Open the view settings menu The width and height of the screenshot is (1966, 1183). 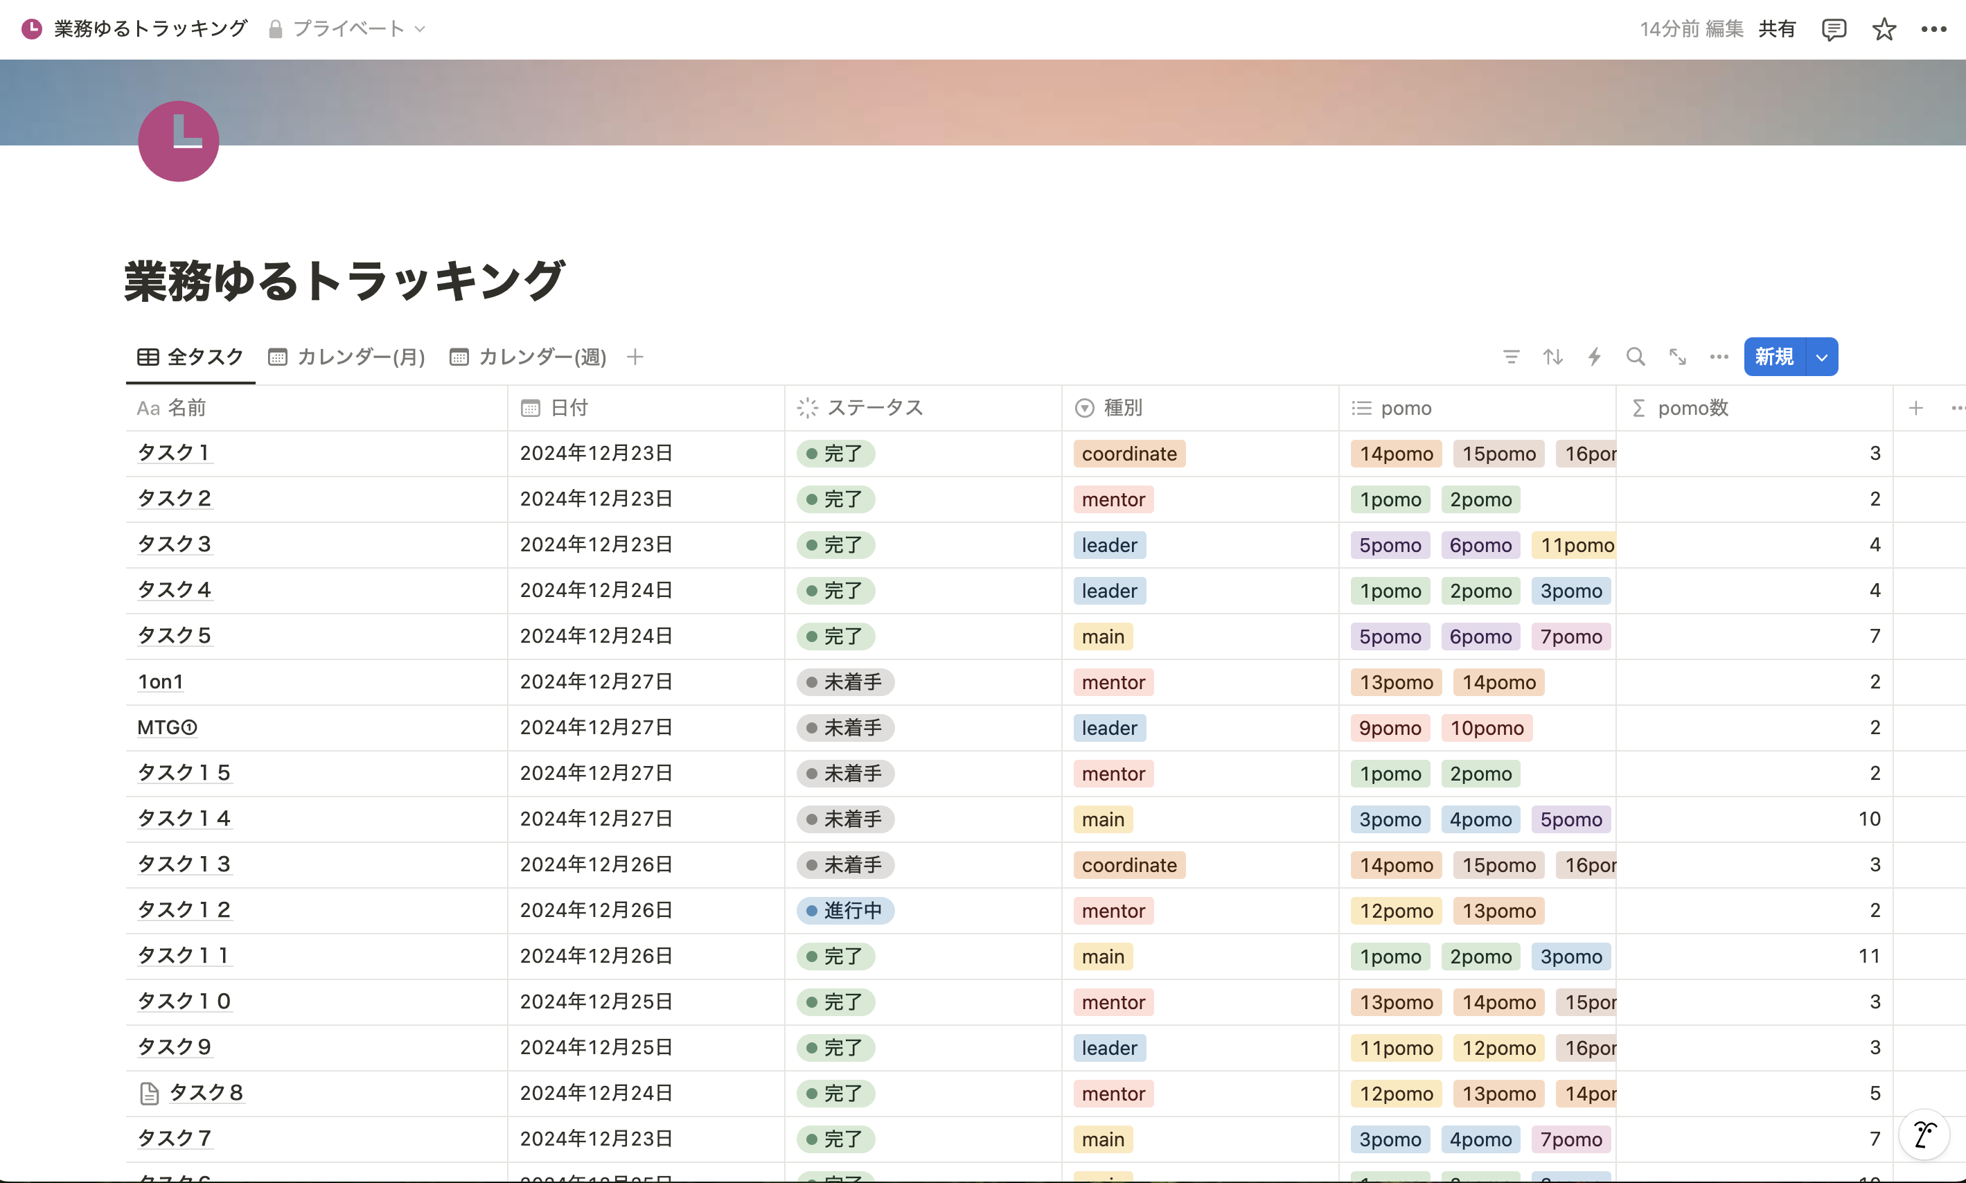(1718, 356)
